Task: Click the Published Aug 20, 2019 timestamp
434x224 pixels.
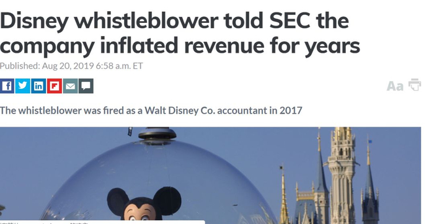Action: pyautogui.click(x=71, y=66)
